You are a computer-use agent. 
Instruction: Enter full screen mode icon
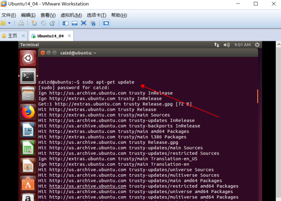click(84, 23)
